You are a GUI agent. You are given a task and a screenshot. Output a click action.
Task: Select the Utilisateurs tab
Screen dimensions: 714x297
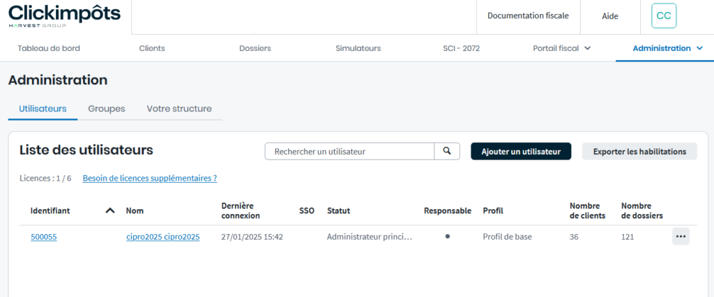tap(43, 109)
